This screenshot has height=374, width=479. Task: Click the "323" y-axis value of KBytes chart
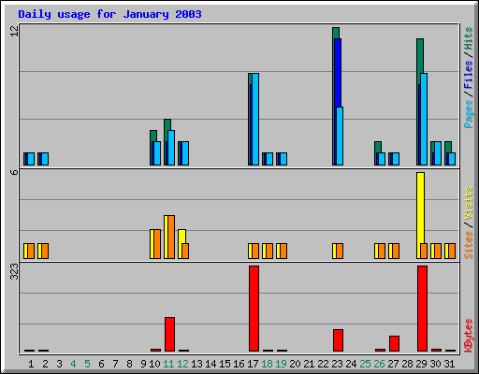click(15, 271)
